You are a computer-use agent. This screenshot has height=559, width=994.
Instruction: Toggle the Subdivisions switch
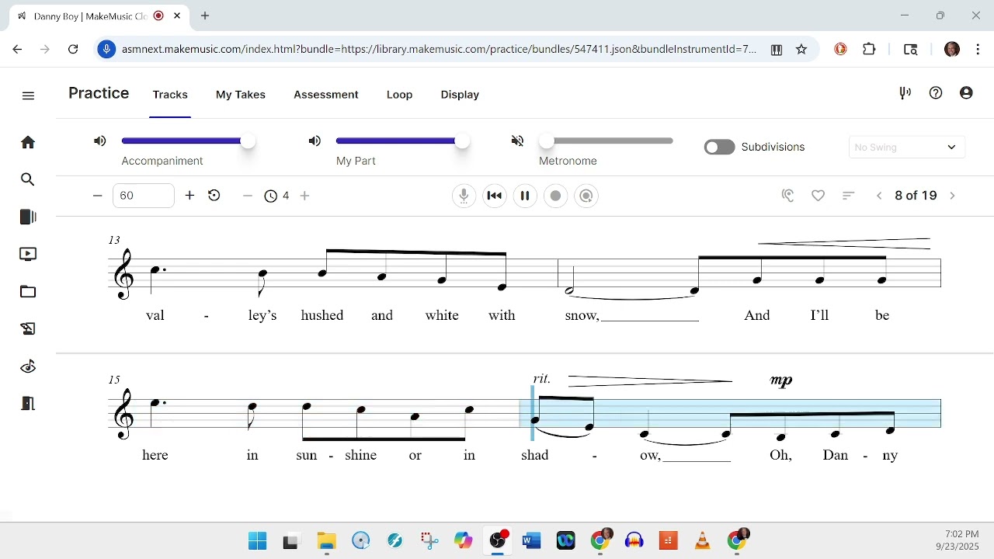click(719, 147)
